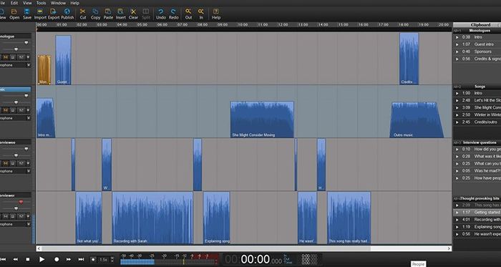Select the 'She Might Consider Moving' clip

(262, 120)
